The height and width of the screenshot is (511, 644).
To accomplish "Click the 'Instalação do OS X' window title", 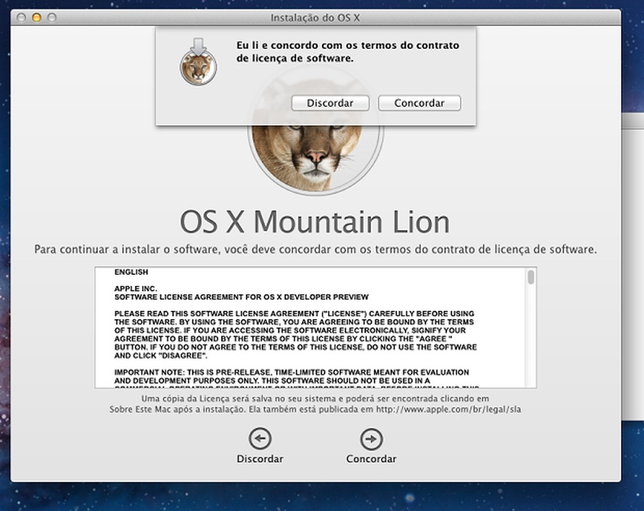I will pos(315,18).
